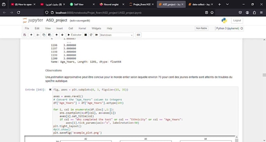Click the page vertical scrollbar thumb
The height and width of the screenshot is (142, 266).
point(264,75)
